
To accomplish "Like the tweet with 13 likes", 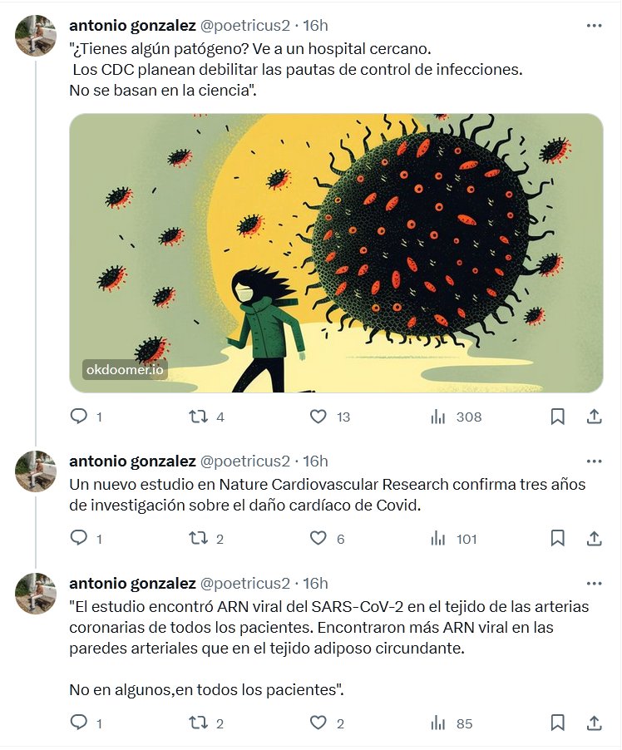I will tap(318, 417).
